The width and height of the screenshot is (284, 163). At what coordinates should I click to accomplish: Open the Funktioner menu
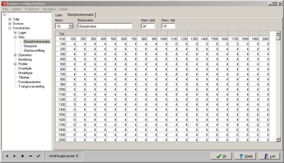(32, 8)
